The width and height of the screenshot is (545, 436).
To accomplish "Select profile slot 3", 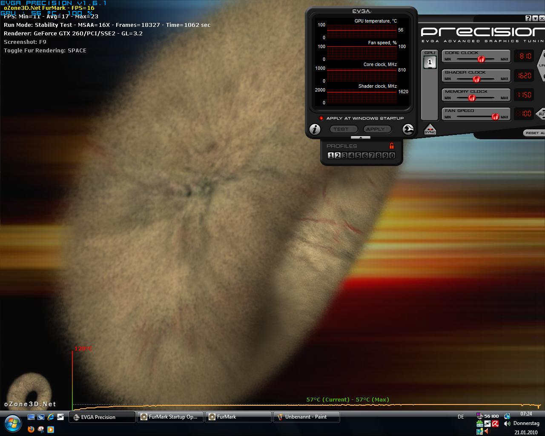I will click(344, 155).
